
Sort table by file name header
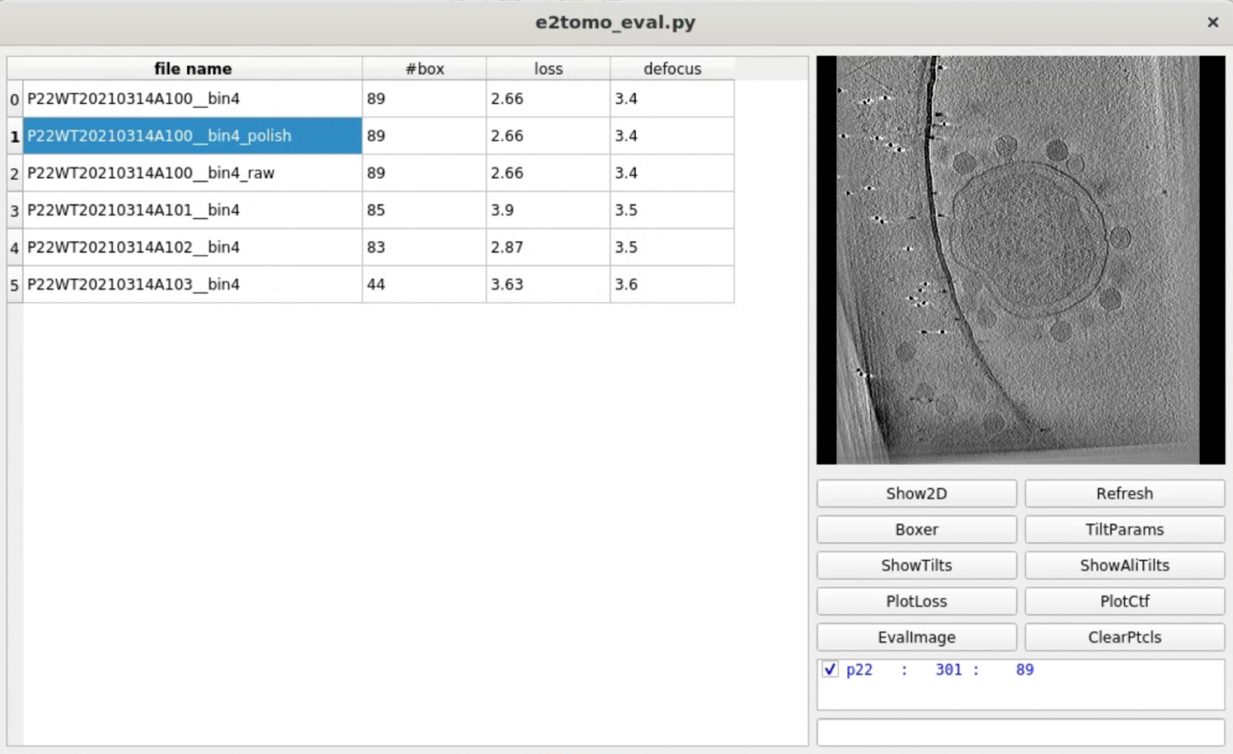point(193,69)
